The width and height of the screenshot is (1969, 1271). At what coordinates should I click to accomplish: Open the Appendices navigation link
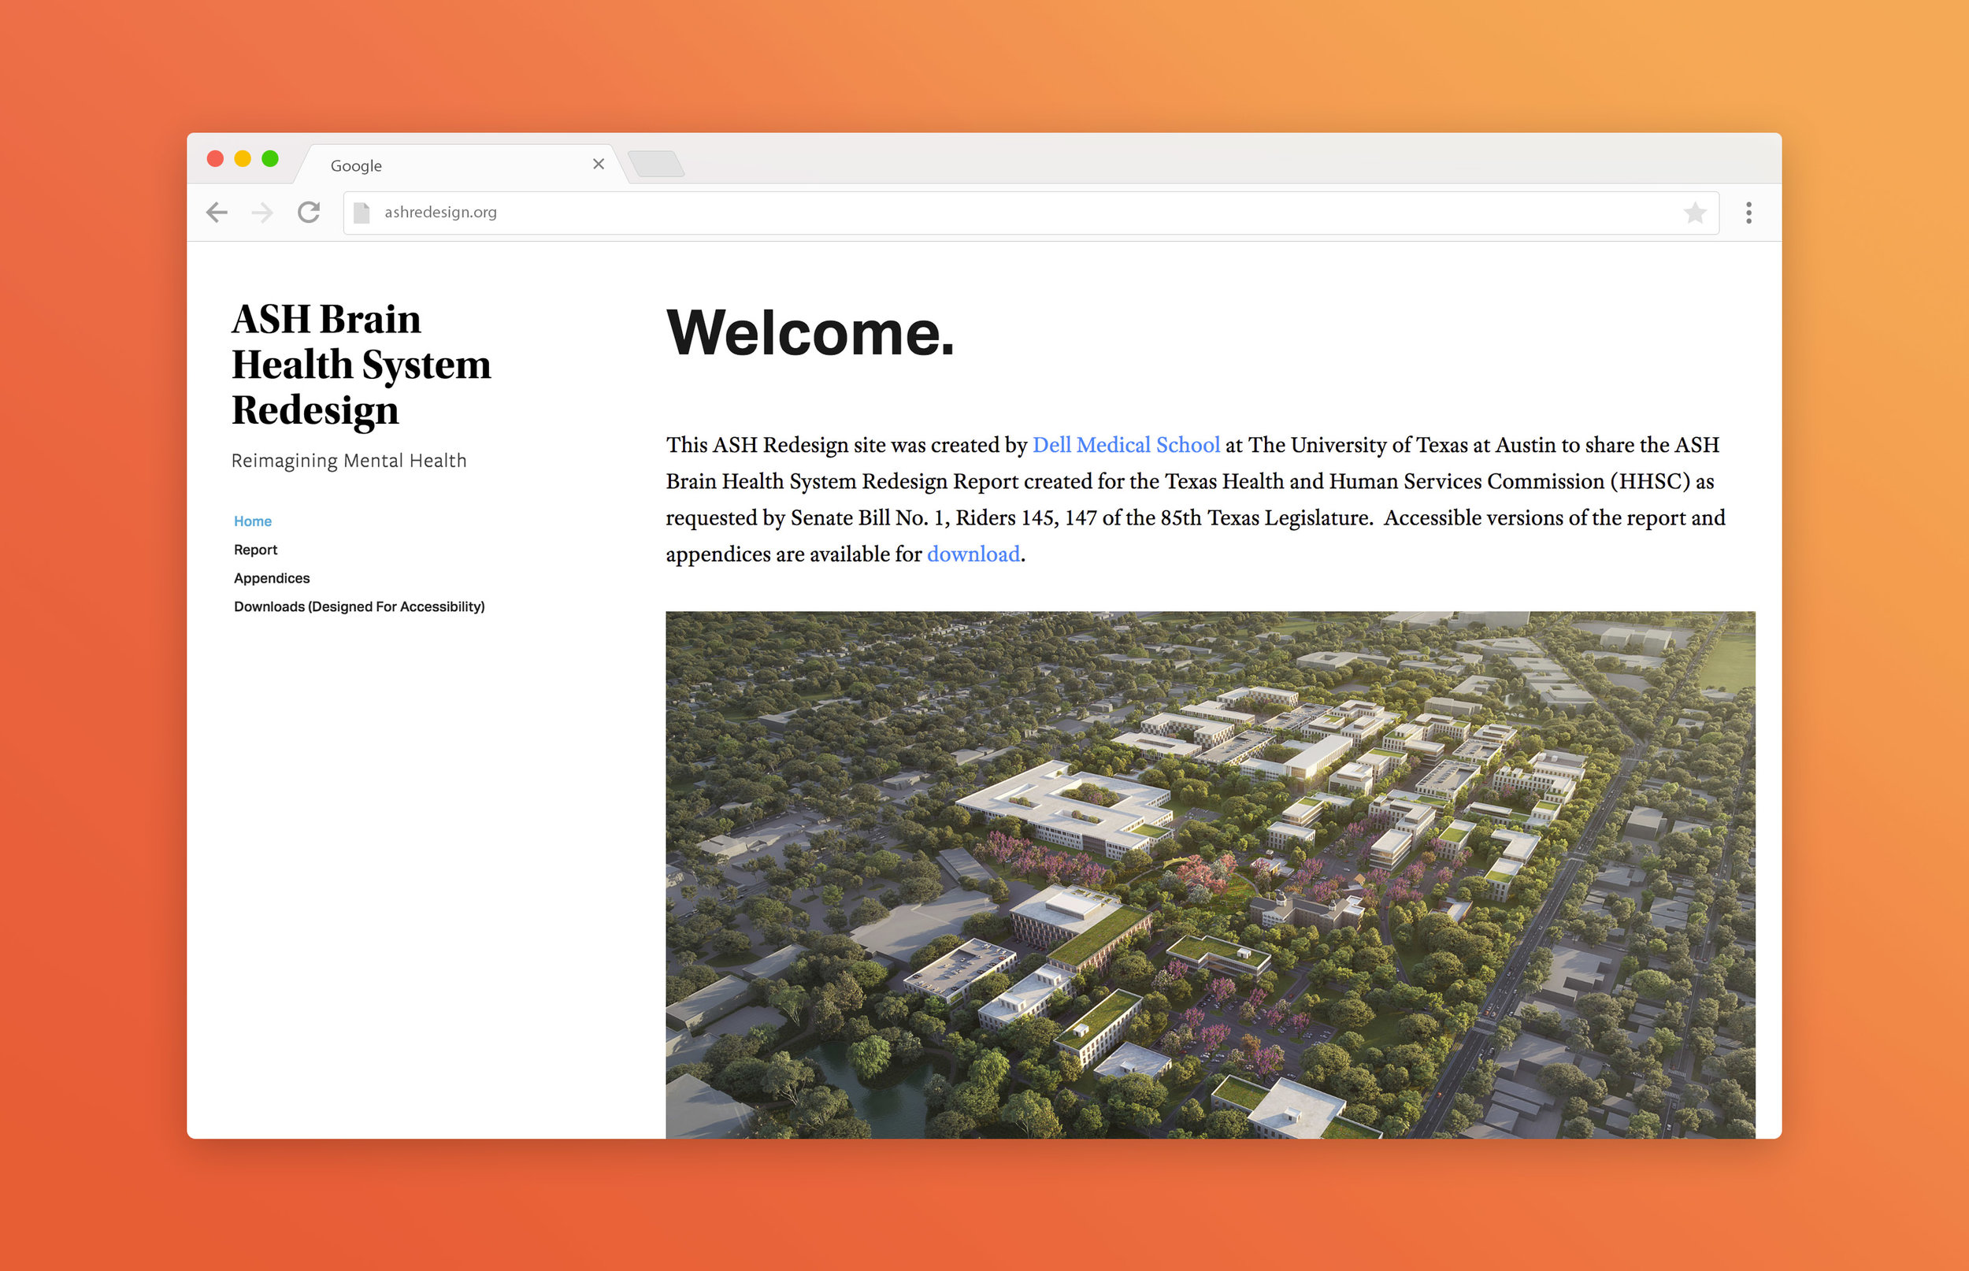click(272, 579)
